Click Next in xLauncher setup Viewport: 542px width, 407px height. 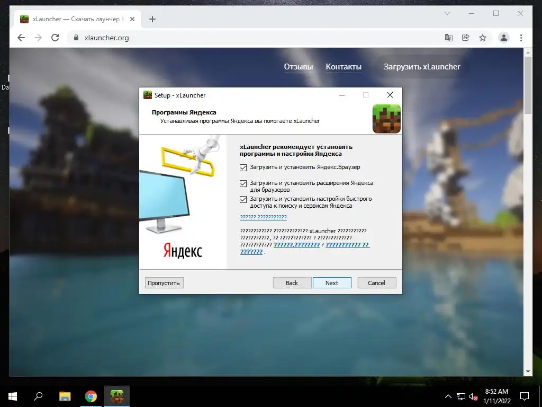[332, 283]
